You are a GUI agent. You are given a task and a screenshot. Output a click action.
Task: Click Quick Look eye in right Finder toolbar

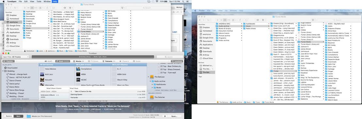pos(258,20)
